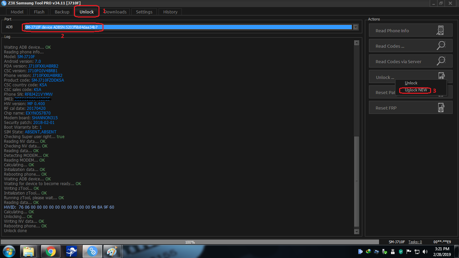Open Paint from the taskbar
459x258 pixels.
pyautogui.click(x=113, y=251)
